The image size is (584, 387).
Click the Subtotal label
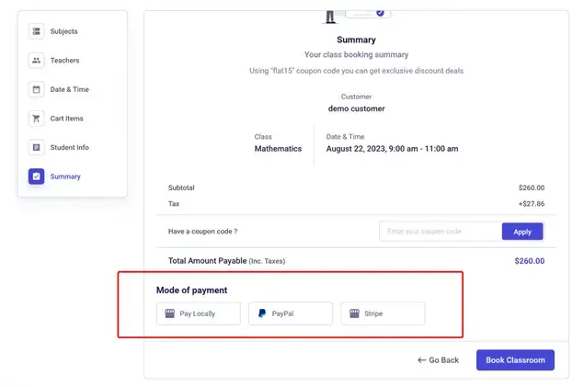coord(181,188)
